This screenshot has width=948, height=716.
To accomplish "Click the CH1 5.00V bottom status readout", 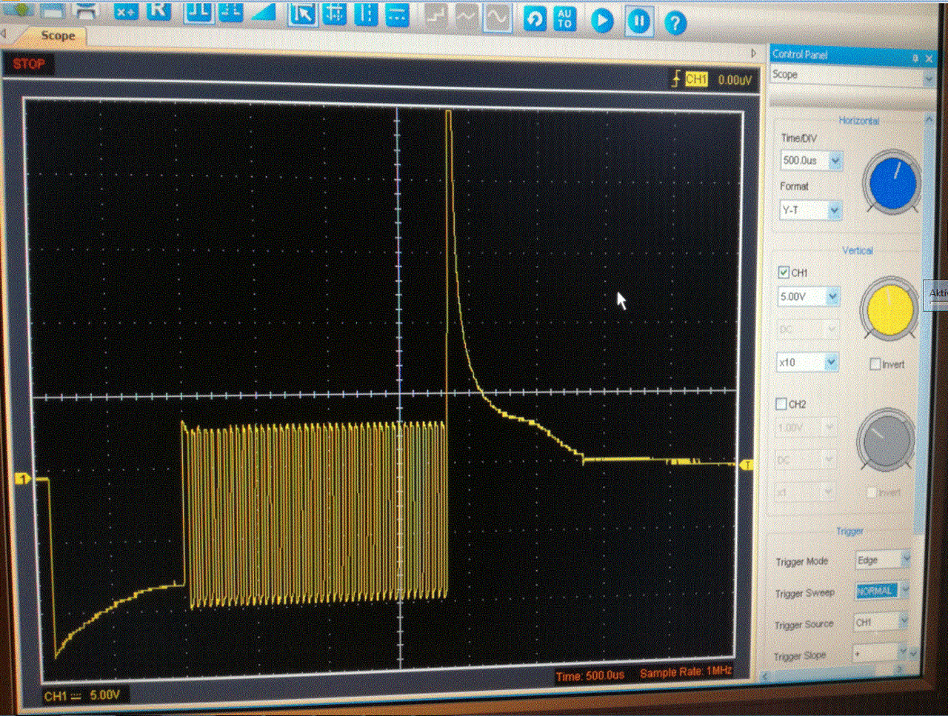I will (81, 695).
